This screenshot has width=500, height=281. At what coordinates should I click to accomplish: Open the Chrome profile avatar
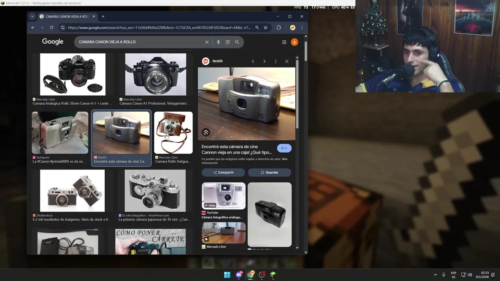coord(293,28)
